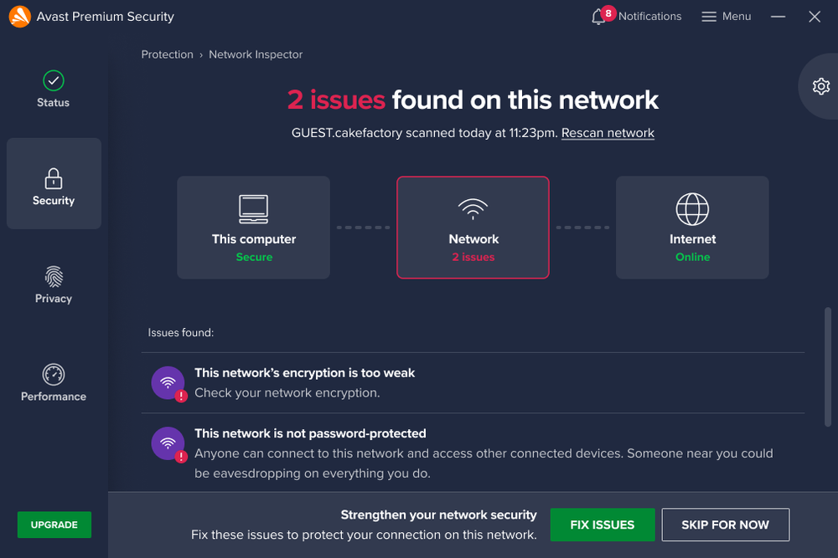Click FIX ISSUES to repair network problems
Screen dimensions: 838x558
[x=603, y=525]
